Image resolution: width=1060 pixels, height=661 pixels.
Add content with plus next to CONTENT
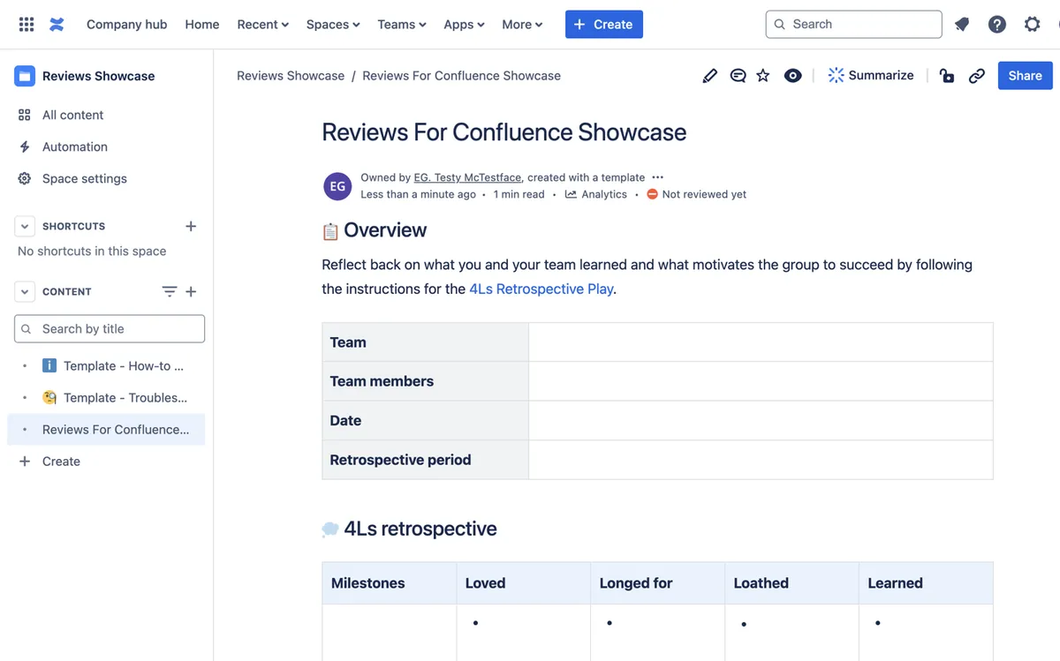coord(191,291)
